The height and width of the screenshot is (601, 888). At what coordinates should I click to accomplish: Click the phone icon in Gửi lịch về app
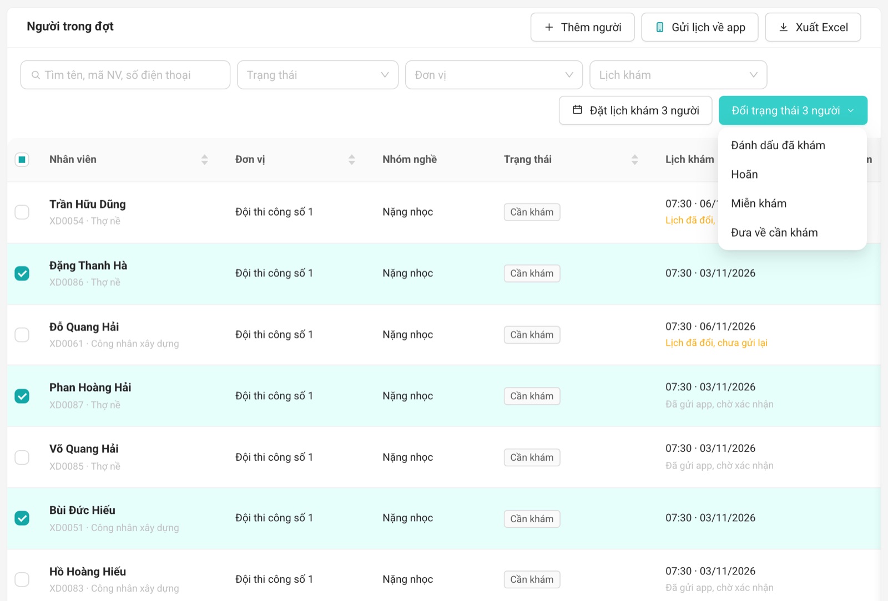(660, 27)
